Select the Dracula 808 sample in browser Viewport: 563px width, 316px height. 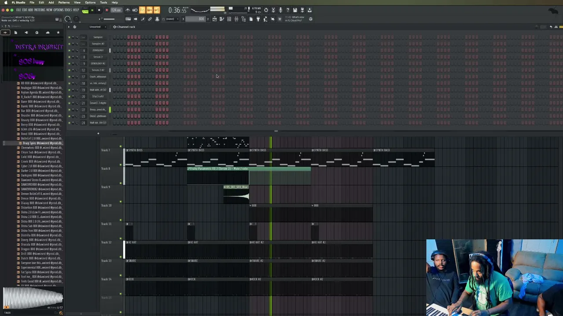tap(40, 244)
